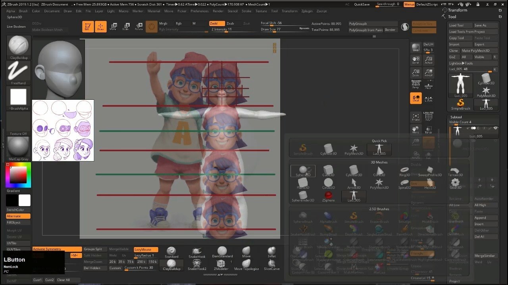This screenshot has height=285, width=508.
Task: Click the AAHalf icon
Action: 428,73
